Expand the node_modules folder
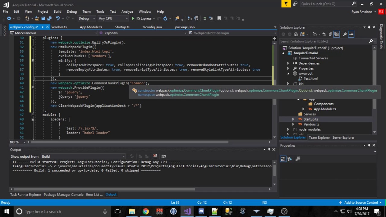386x217 pixels. point(288,129)
